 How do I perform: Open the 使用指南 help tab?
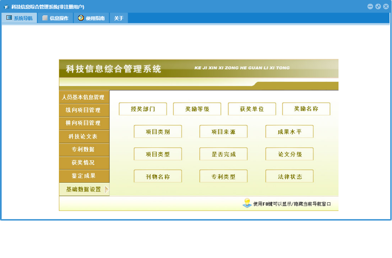point(91,18)
